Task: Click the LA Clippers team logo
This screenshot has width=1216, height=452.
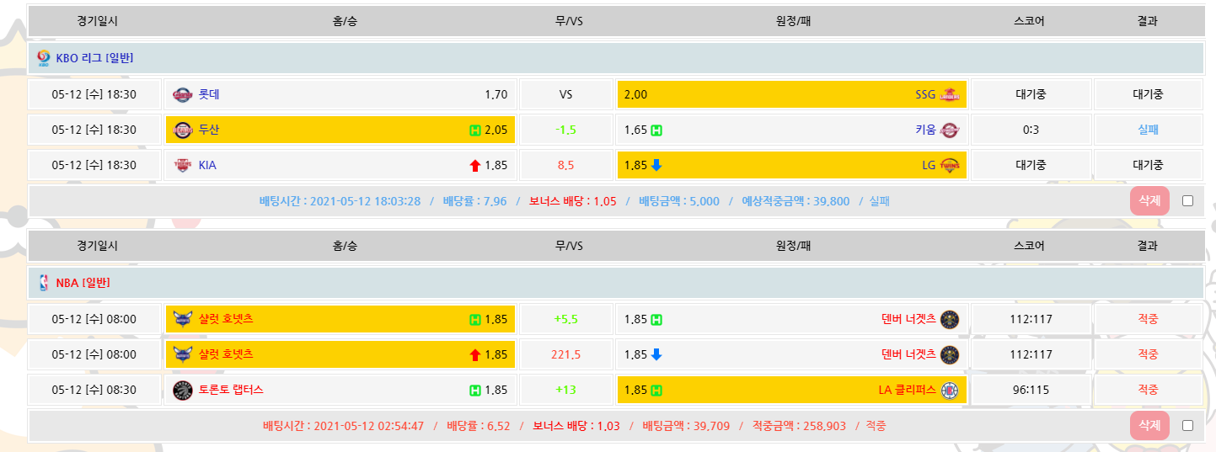Action: tap(950, 390)
